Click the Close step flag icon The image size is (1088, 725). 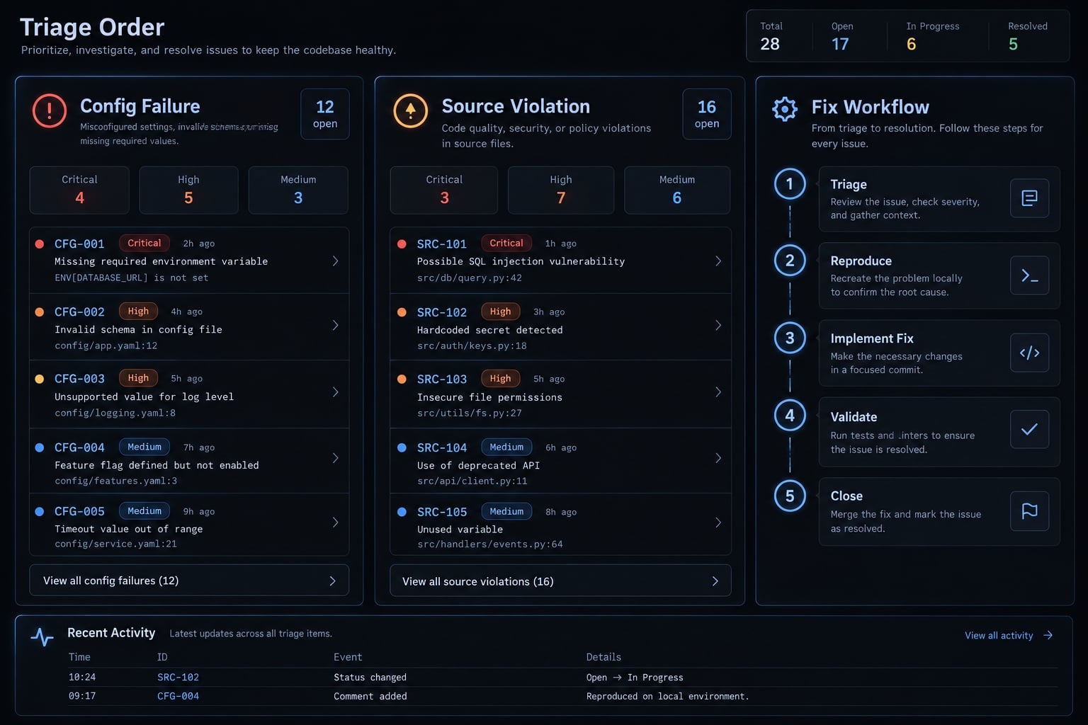(x=1029, y=511)
